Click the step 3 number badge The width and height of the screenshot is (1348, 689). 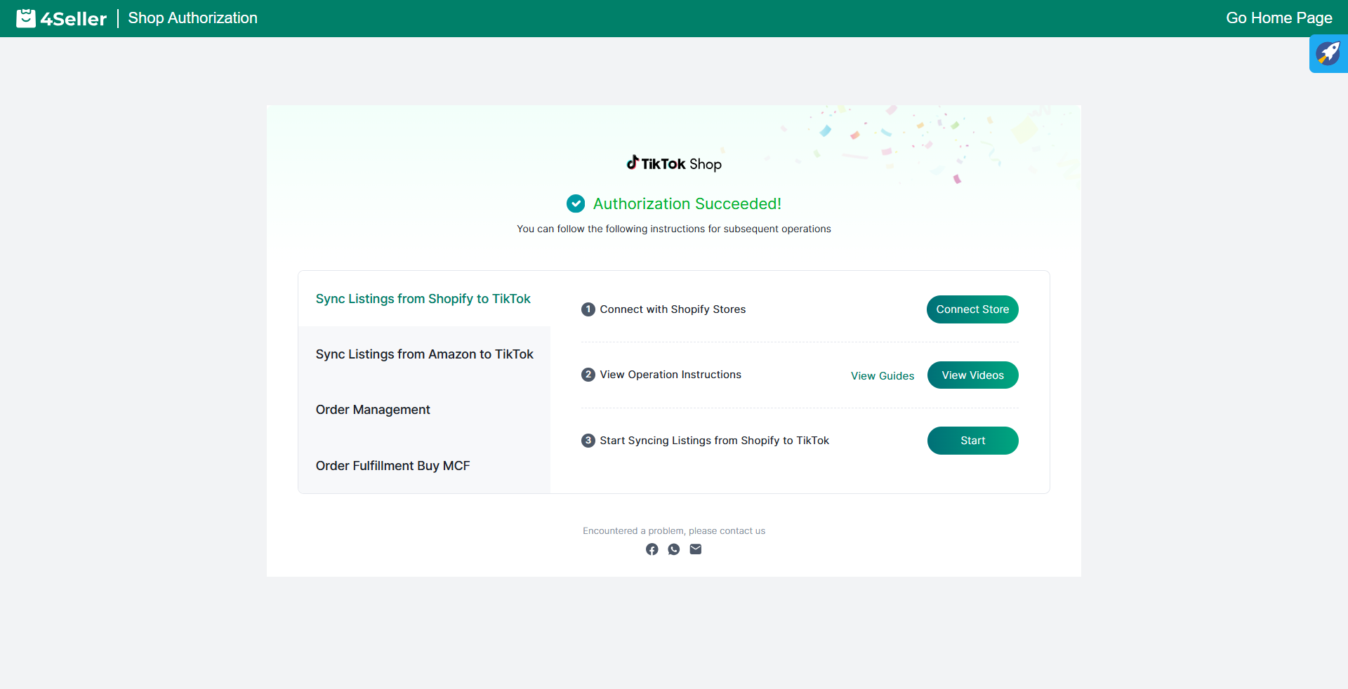click(x=588, y=441)
